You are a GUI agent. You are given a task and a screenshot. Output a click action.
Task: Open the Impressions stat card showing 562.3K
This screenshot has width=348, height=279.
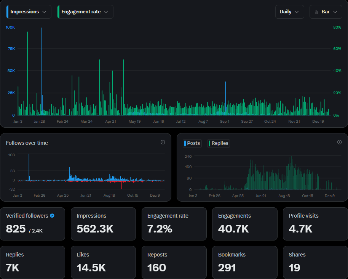coord(103,224)
